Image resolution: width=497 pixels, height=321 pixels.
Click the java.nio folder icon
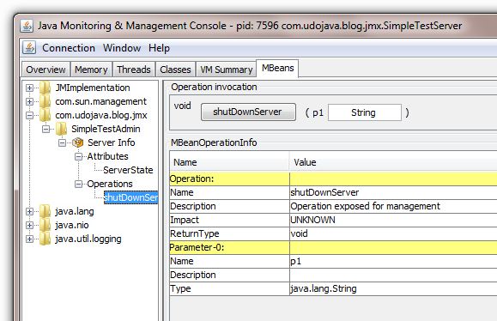pyautogui.click(x=45, y=225)
